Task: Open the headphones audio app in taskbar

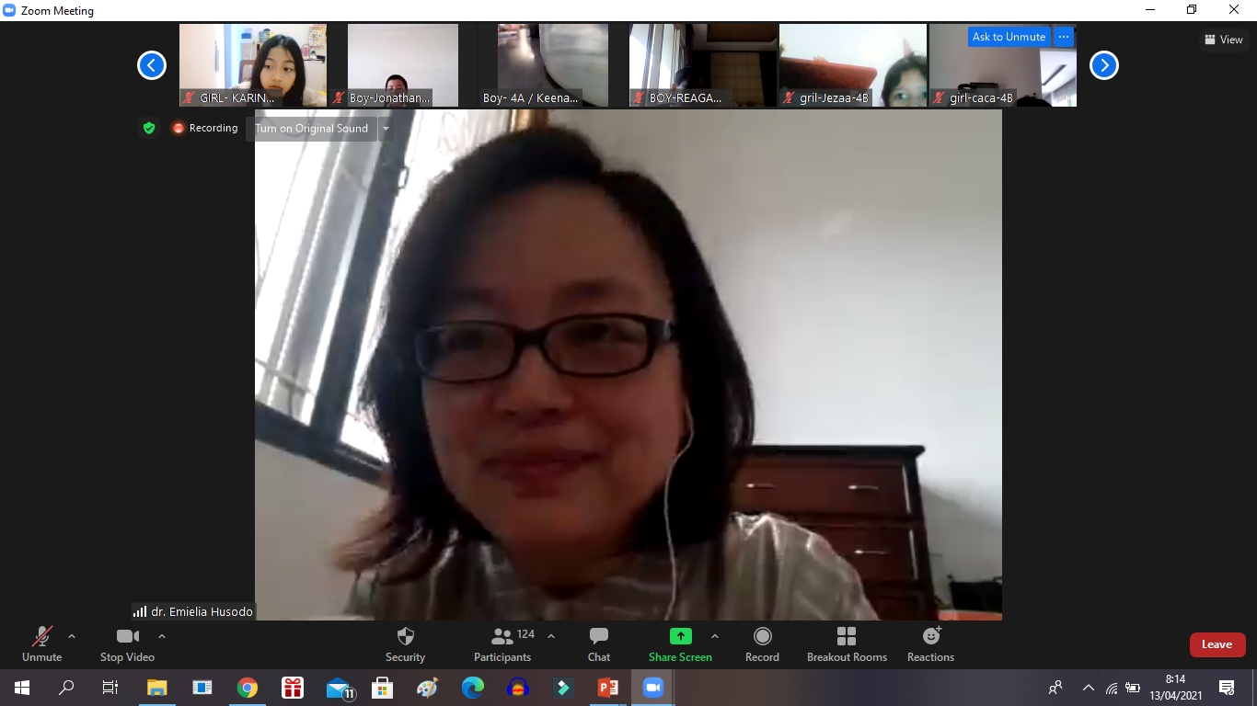Action: pos(518,688)
